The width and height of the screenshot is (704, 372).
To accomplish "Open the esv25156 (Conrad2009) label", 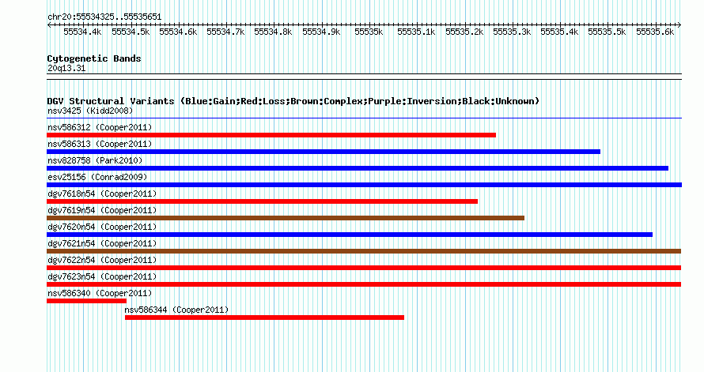I will point(97,177).
